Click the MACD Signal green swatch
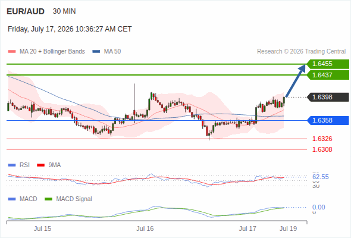 tap(48, 199)
